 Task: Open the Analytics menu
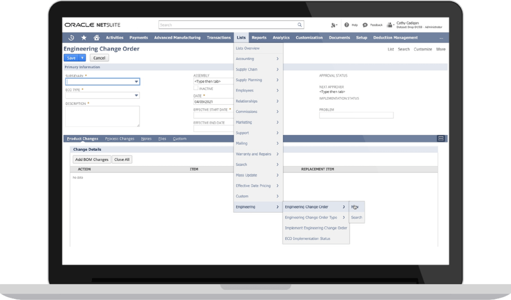pyautogui.click(x=281, y=38)
